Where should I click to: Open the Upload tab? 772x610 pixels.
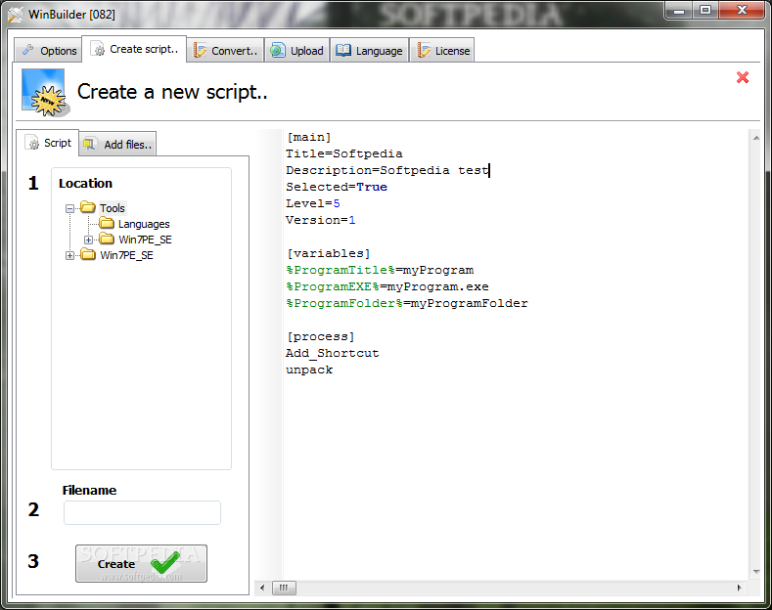[x=296, y=50]
